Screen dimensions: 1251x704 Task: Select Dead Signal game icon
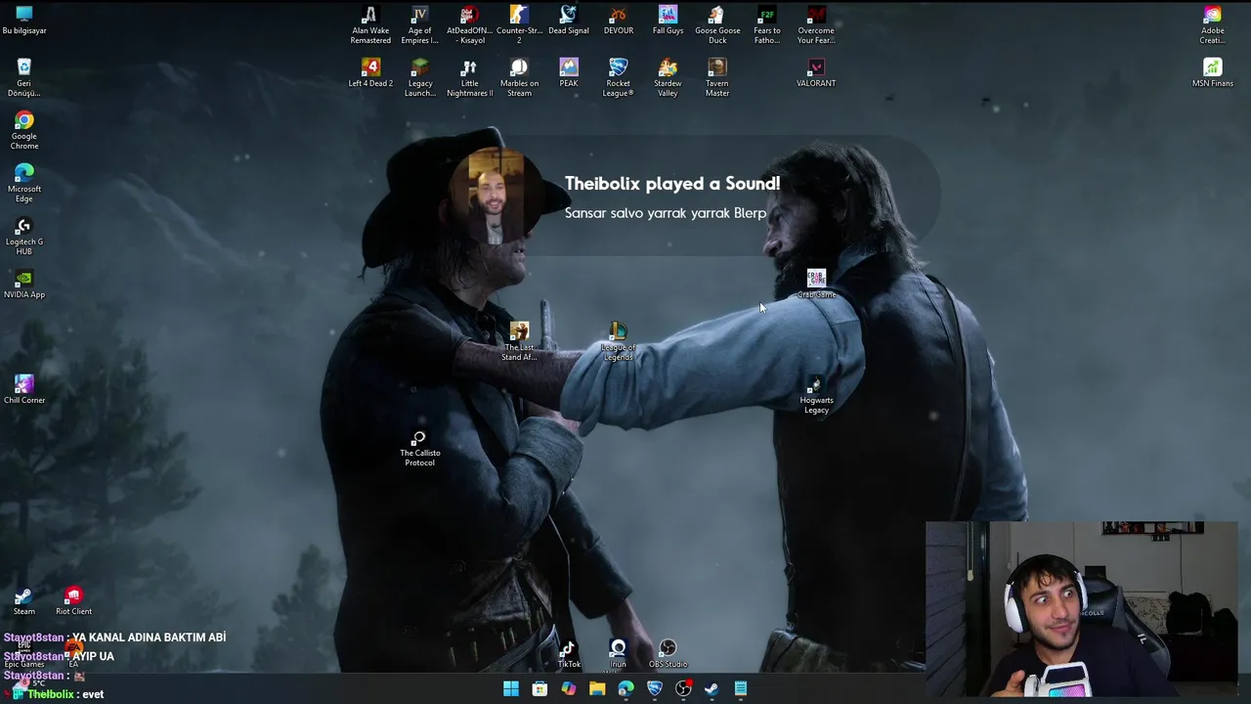pyautogui.click(x=569, y=22)
